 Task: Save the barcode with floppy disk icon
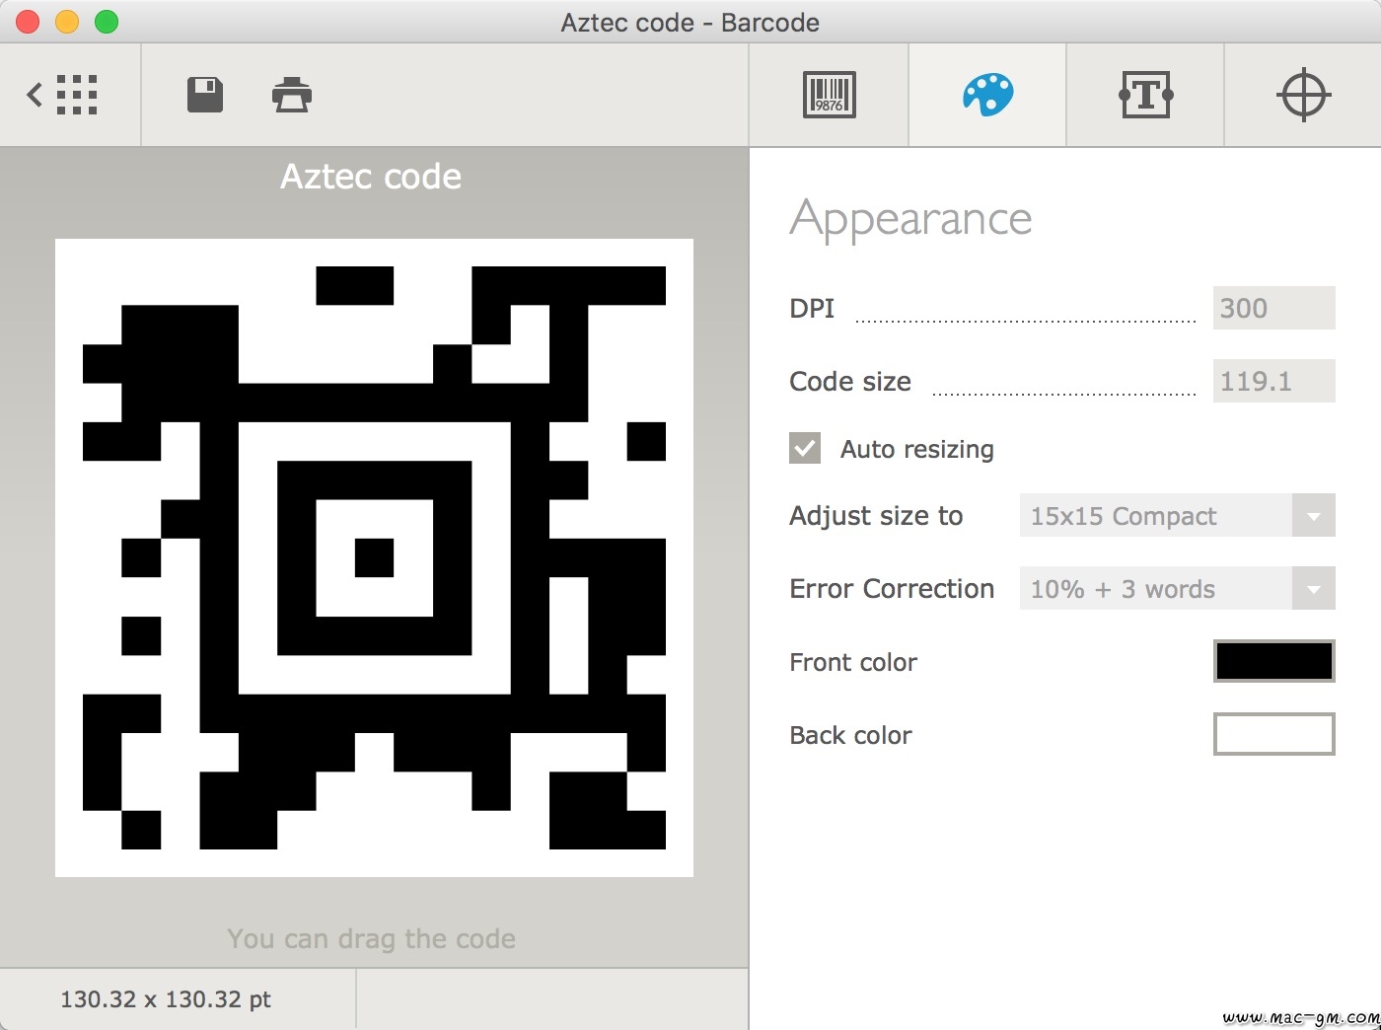(x=205, y=96)
